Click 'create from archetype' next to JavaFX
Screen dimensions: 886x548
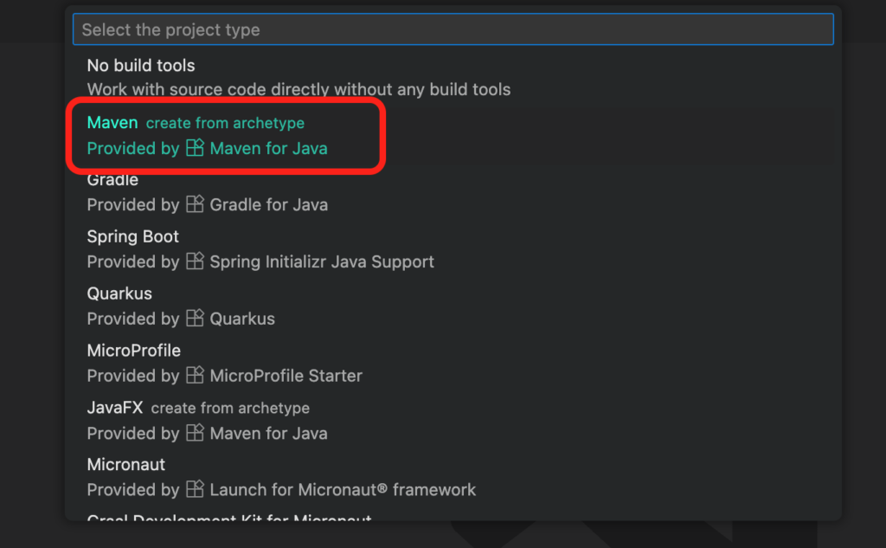tap(230, 408)
